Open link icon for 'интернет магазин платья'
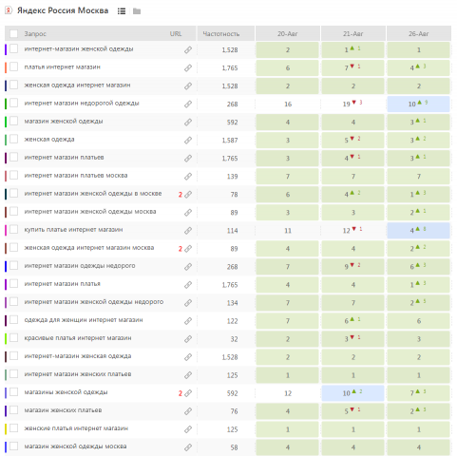 click(188, 284)
